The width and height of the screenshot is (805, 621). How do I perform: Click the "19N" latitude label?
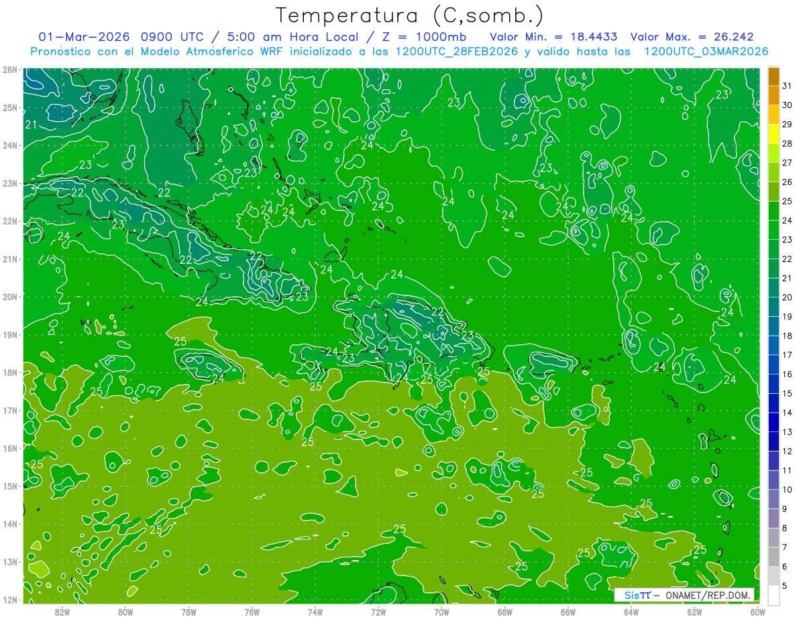10,334
